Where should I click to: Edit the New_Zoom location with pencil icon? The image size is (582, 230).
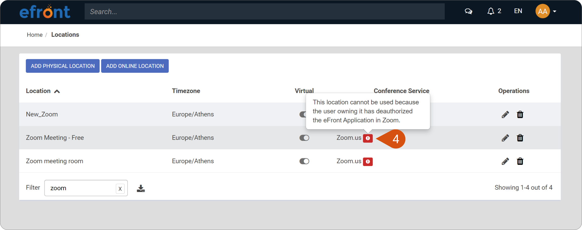coord(505,115)
